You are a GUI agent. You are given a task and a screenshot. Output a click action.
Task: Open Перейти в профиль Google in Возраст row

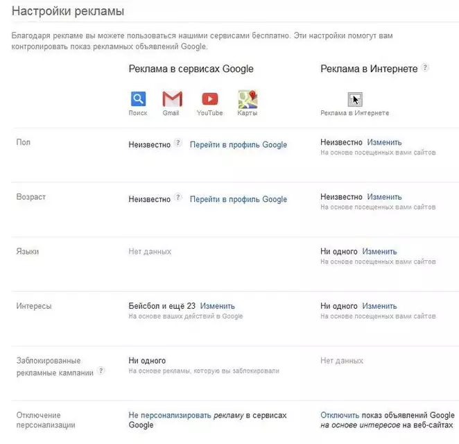coord(239,199)
